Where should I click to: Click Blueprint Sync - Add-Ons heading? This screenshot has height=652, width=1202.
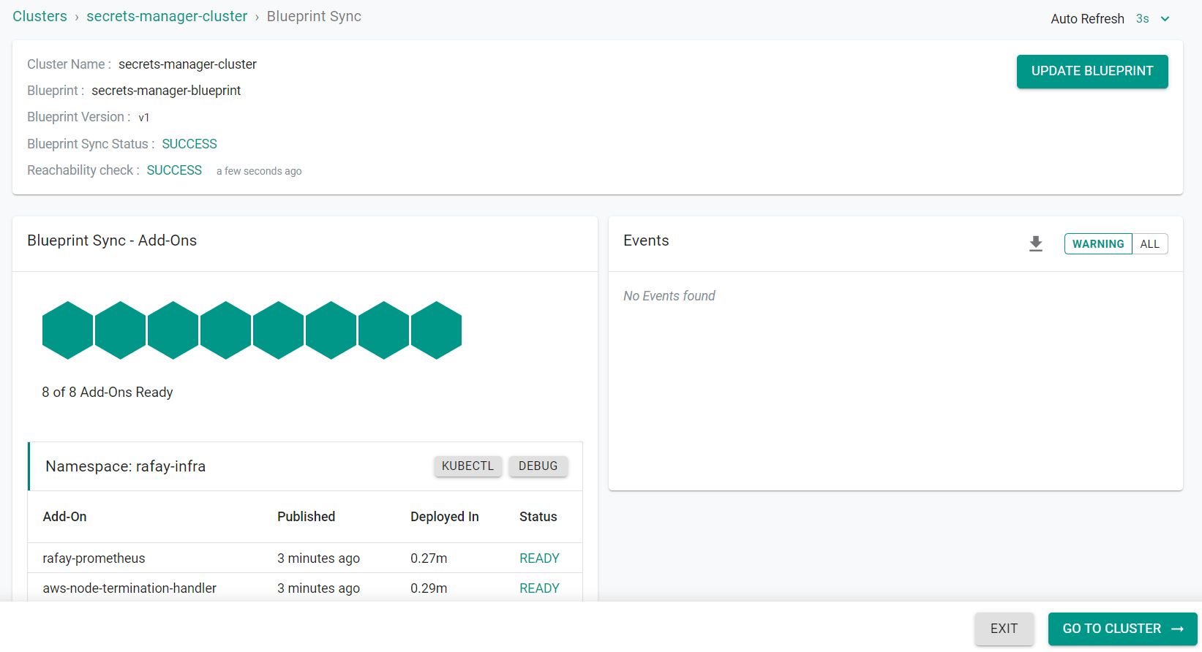112,240
